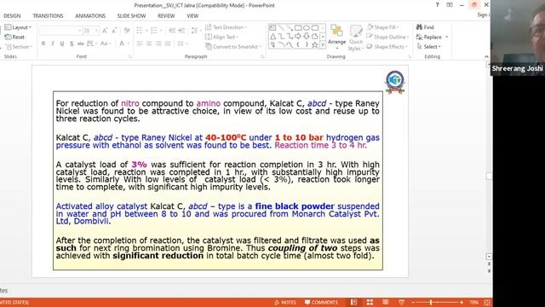Open the Section dropdown
The height and width of the screenshot is (307, 545).
(19, 47)
